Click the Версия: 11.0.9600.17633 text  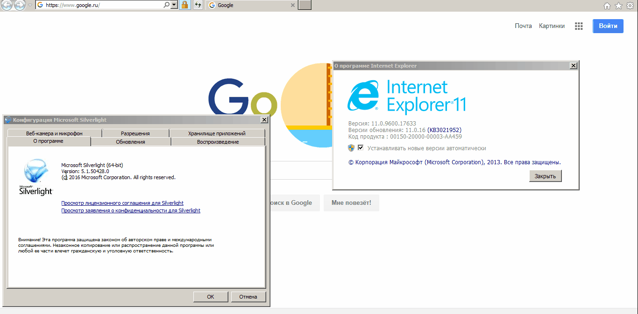click(x=381, y=123)
